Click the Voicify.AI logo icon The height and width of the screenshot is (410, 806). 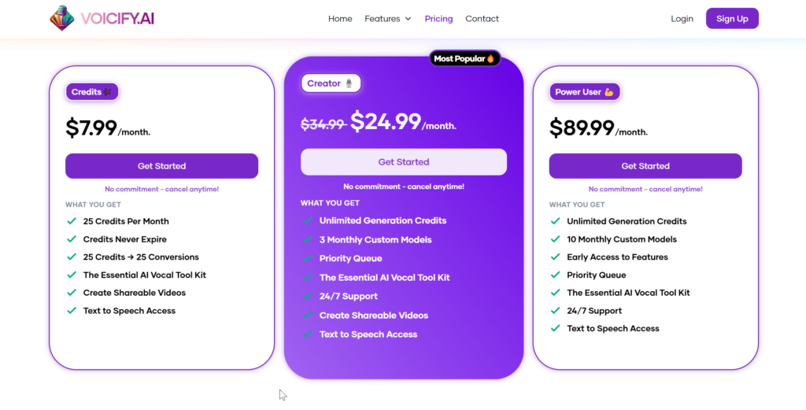61,18
